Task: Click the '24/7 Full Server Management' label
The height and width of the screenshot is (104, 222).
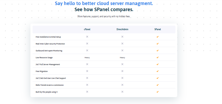Action: click(48, 64)
